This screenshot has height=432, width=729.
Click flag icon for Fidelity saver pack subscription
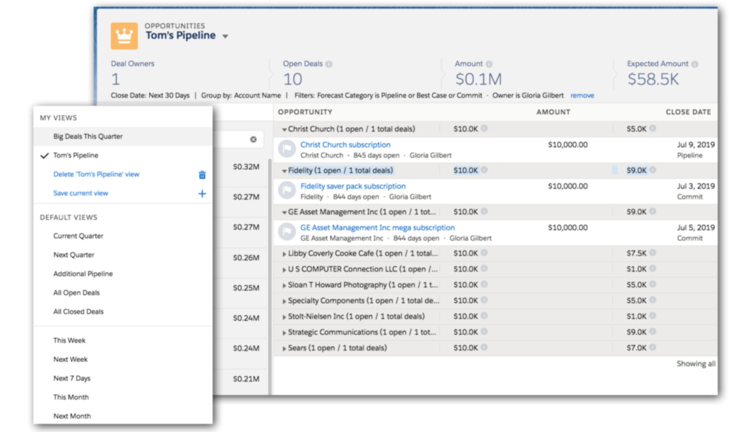click(287, 191)
